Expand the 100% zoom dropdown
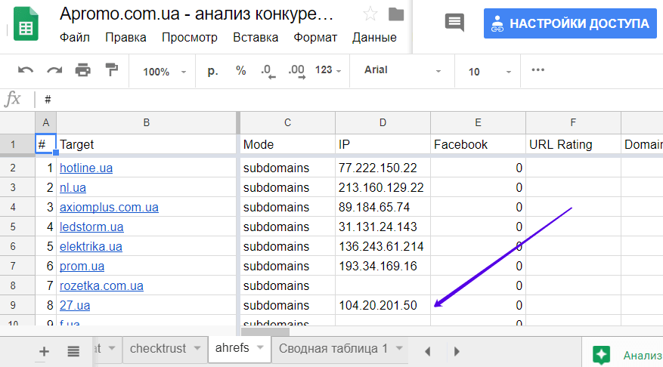The image size is (663, 367). pyautogui.click(x=164, y=72)
